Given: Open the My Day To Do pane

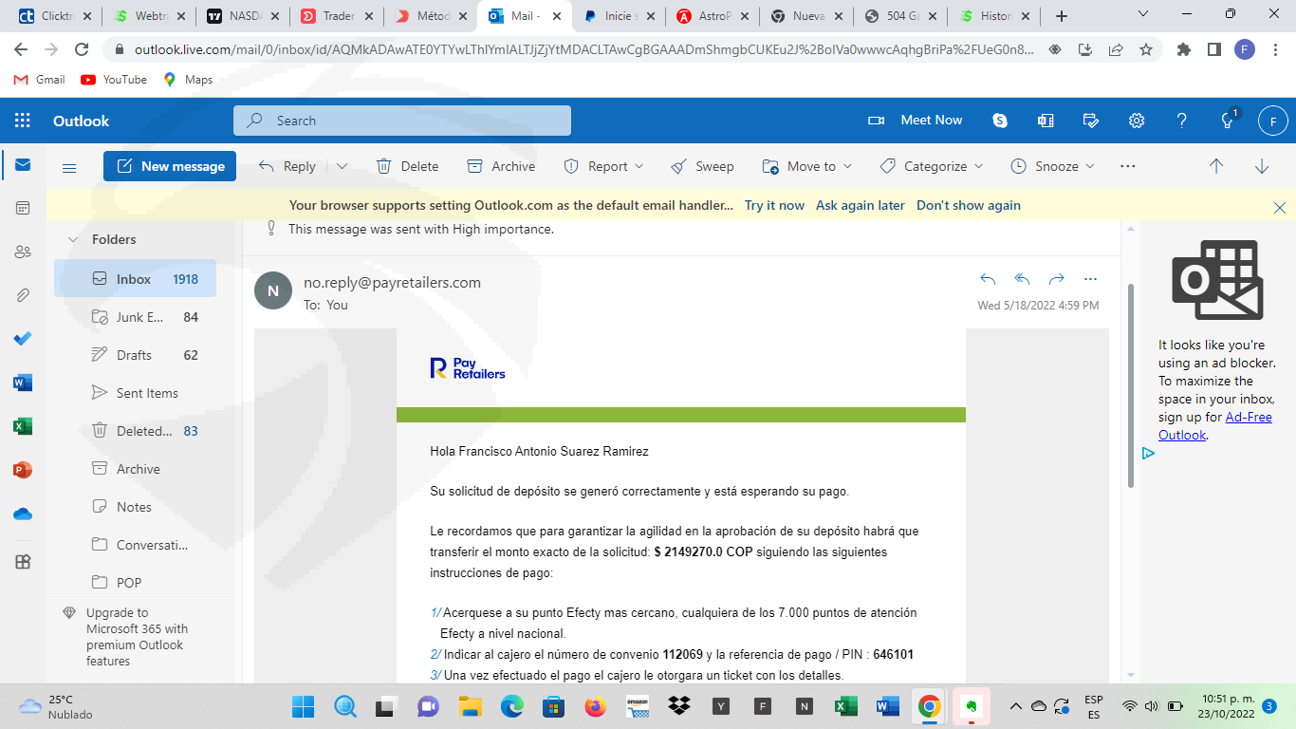Looking at the screenshot, I should [x=1091, y=121].
